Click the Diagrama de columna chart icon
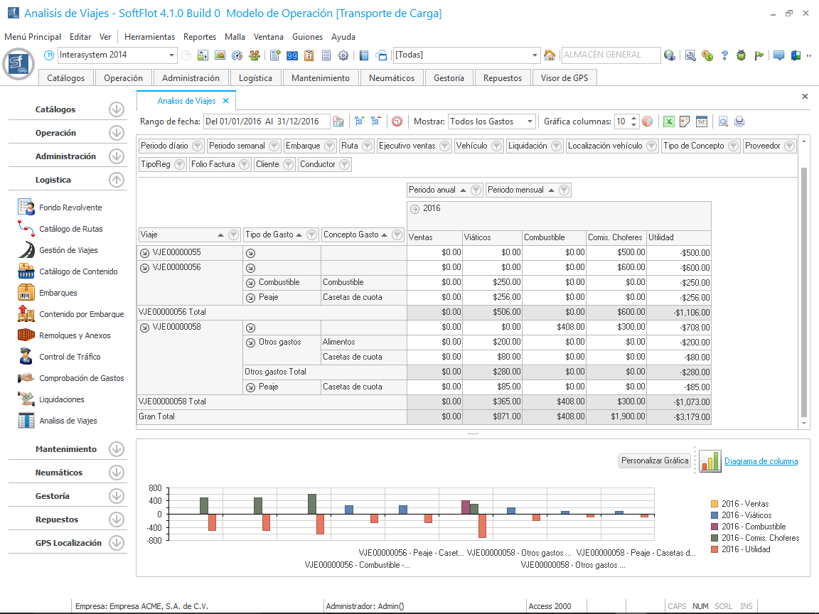 [x=710, y=461]
